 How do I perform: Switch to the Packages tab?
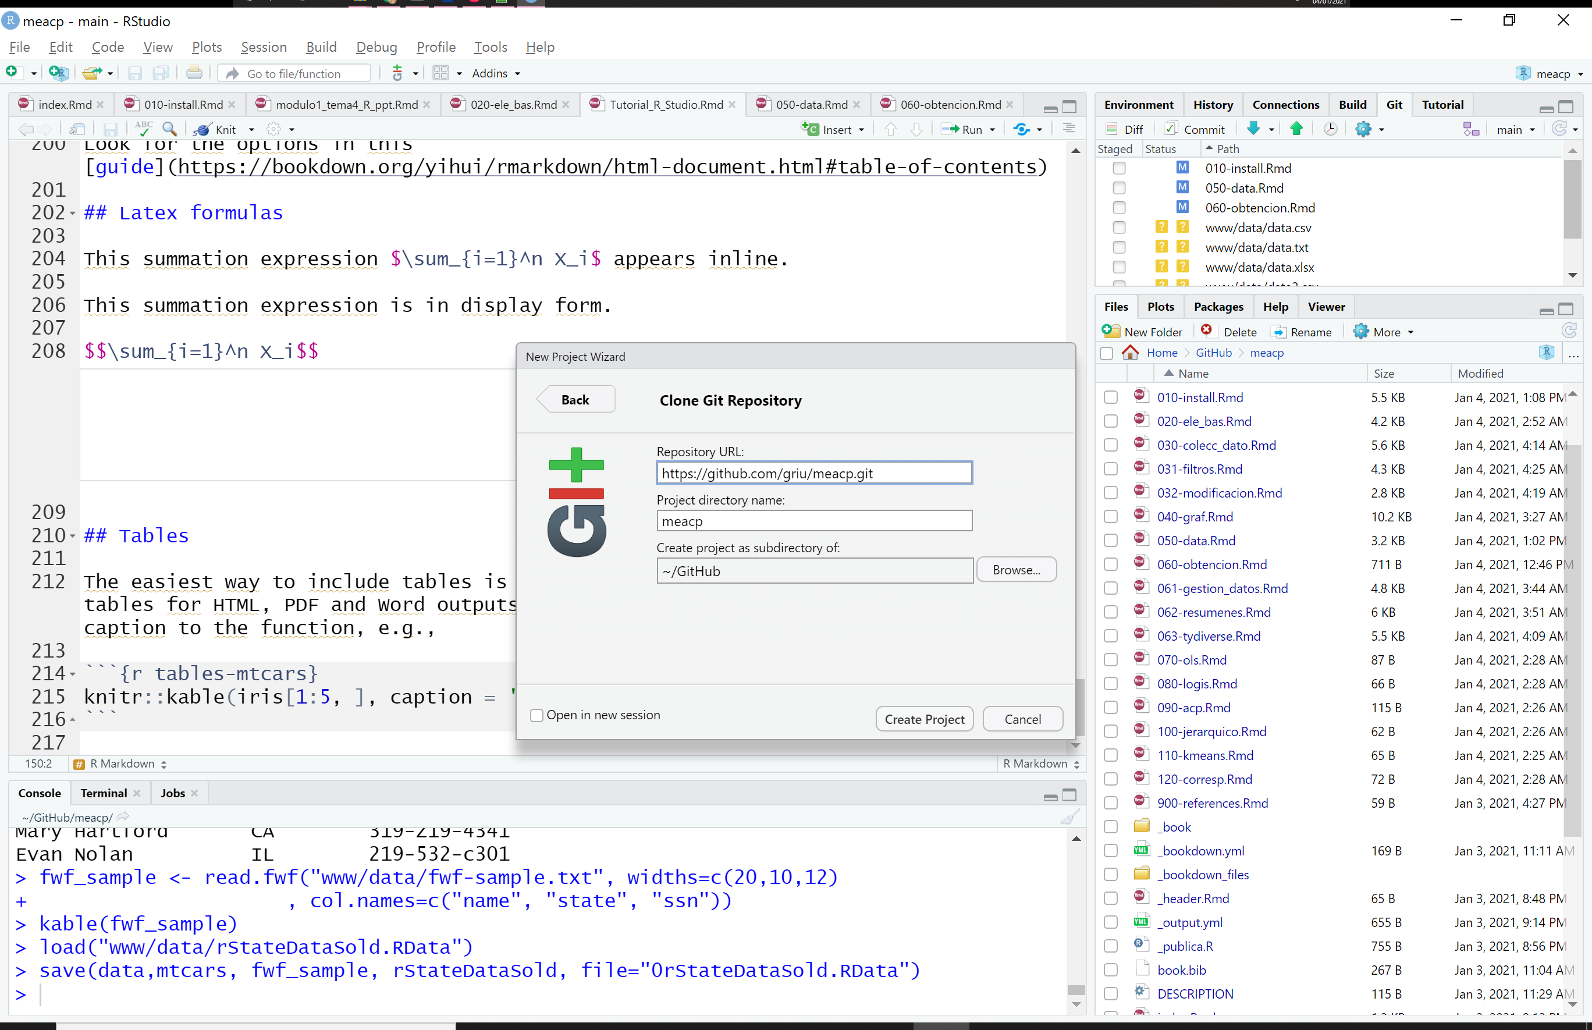[x=1218, y=306]
